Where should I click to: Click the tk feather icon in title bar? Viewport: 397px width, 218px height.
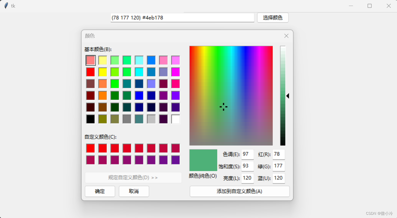(6, 6)
